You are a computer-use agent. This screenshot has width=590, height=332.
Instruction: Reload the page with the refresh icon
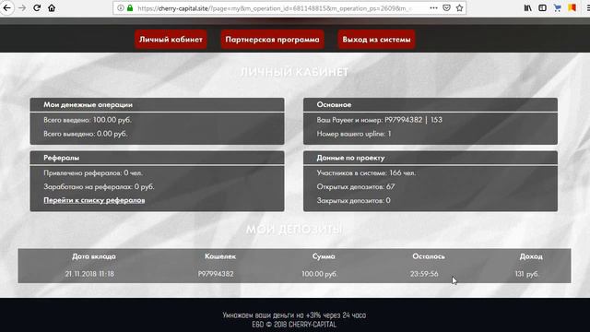pos(37,7)
